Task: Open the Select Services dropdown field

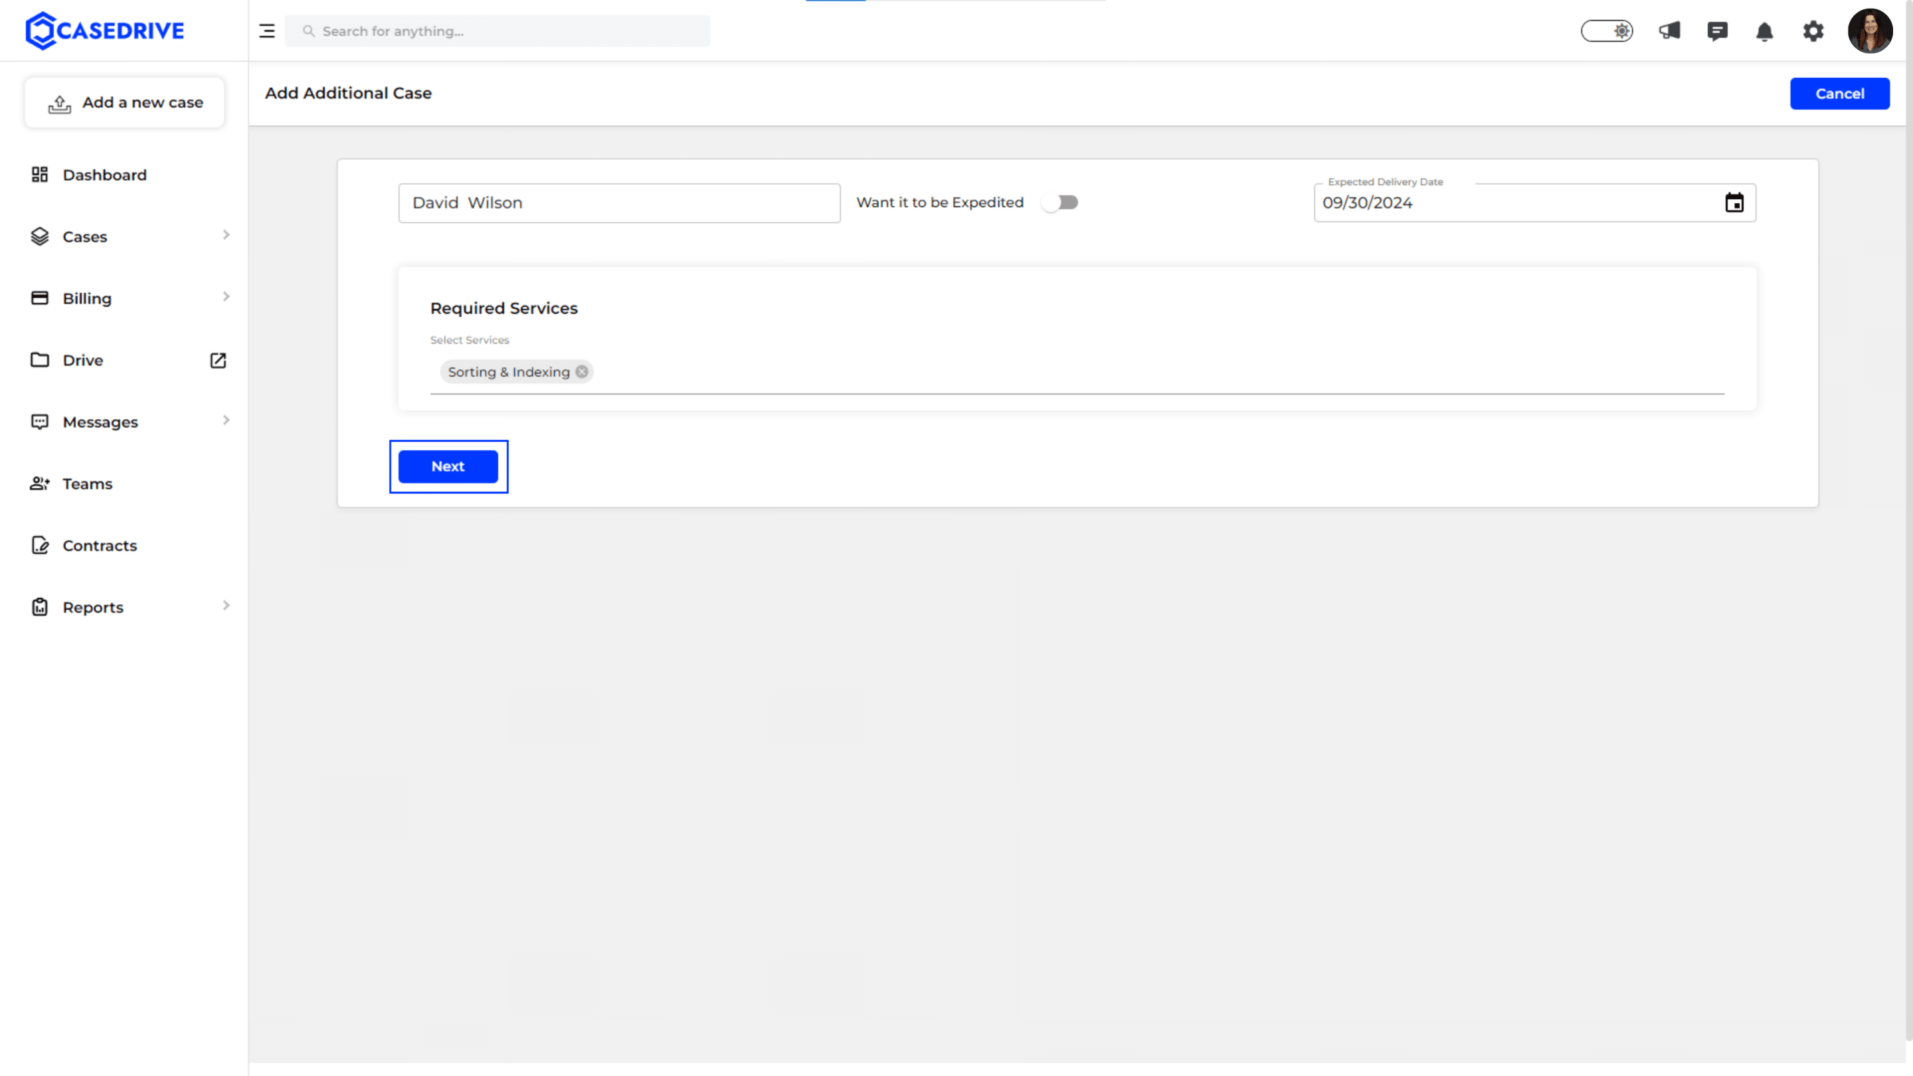Action: click(x=1077, y=372)
